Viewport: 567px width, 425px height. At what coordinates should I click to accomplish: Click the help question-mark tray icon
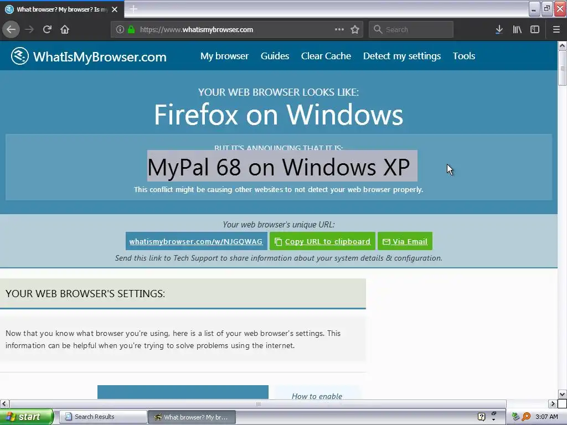pyautogui.click(x=481, y=417)
